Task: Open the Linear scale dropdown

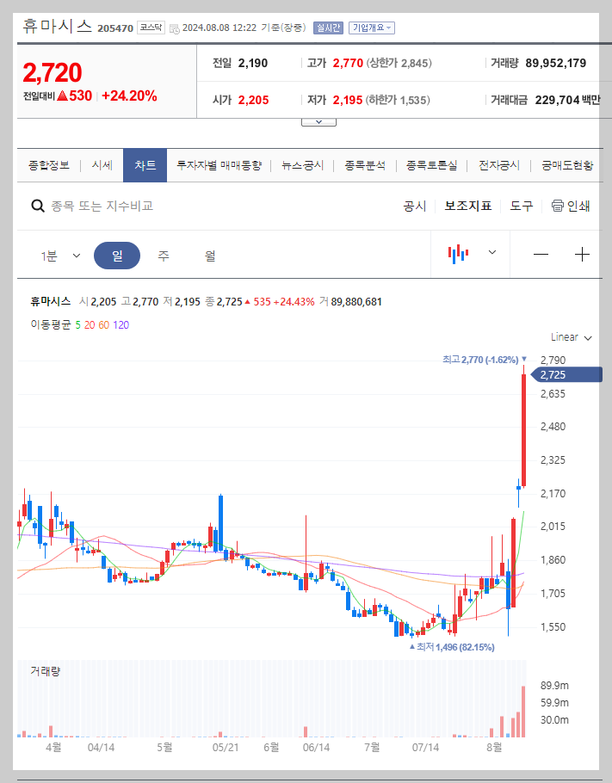Action: 570,337
